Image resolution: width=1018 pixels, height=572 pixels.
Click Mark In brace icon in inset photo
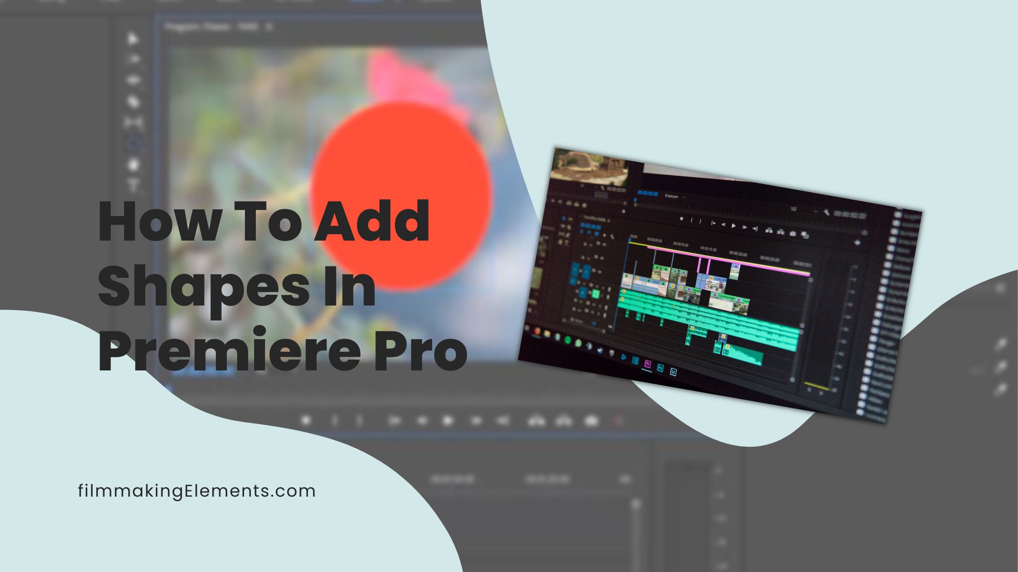tap(691, 220)
